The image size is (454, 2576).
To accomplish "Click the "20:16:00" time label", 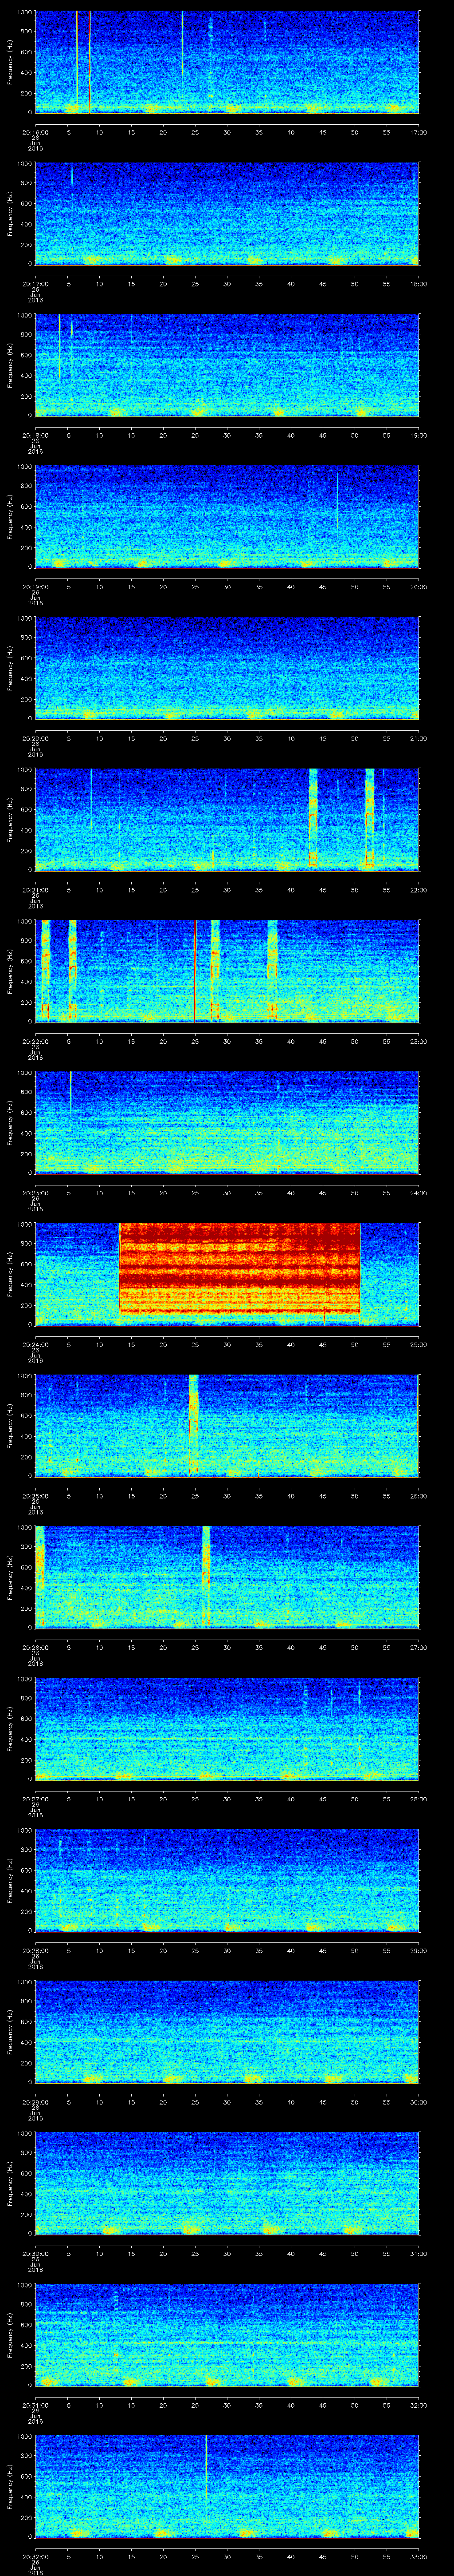I will coord(35,132).
